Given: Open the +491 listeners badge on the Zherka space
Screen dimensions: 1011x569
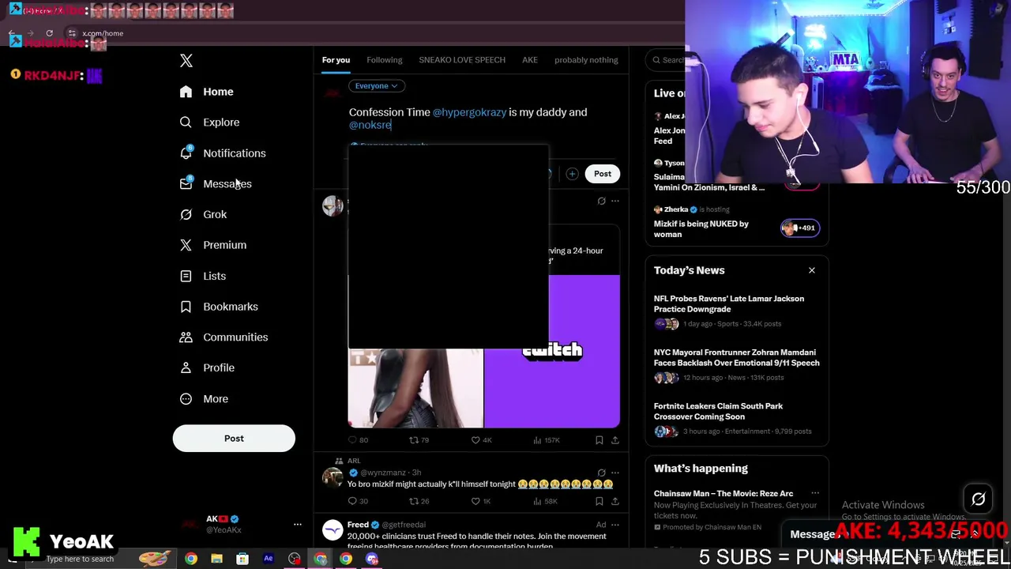Looking at the screenshot, I should tap(799, 228).
